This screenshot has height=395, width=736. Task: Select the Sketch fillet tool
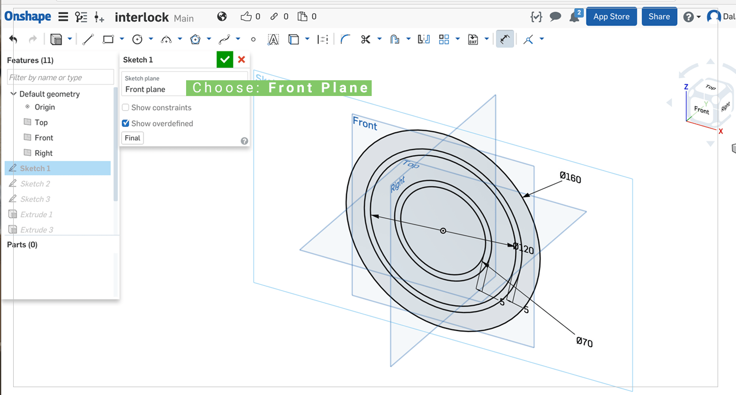[345, 39]
